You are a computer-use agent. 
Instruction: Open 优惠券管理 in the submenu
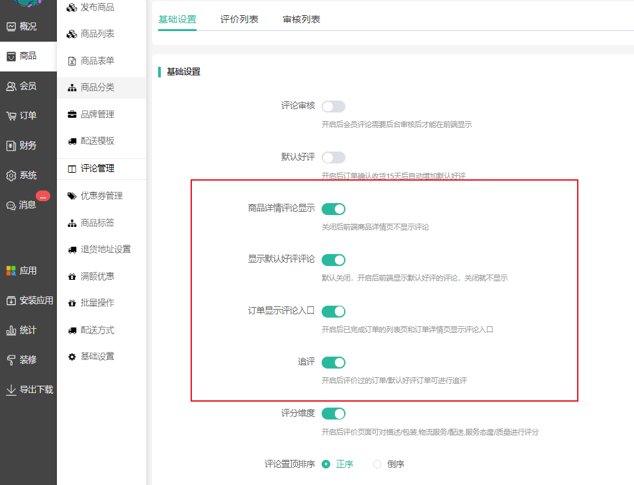point(101,196)
